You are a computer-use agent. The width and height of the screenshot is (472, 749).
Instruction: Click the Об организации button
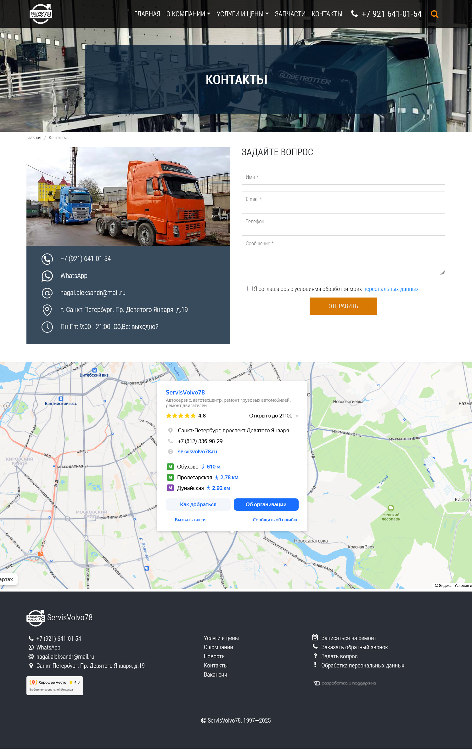266,505
